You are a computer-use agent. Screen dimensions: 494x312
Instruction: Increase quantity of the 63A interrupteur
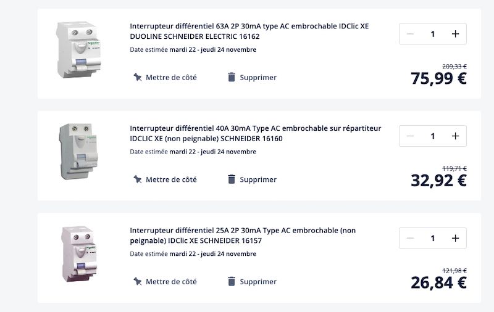(x=455, y=34)
